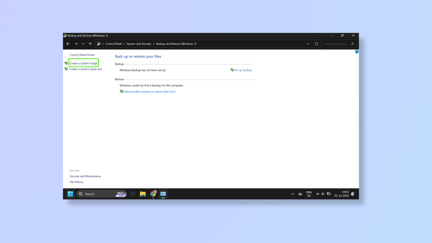Click shield icon beside Create a system image
432x243 pixels.
click(66, 63)
